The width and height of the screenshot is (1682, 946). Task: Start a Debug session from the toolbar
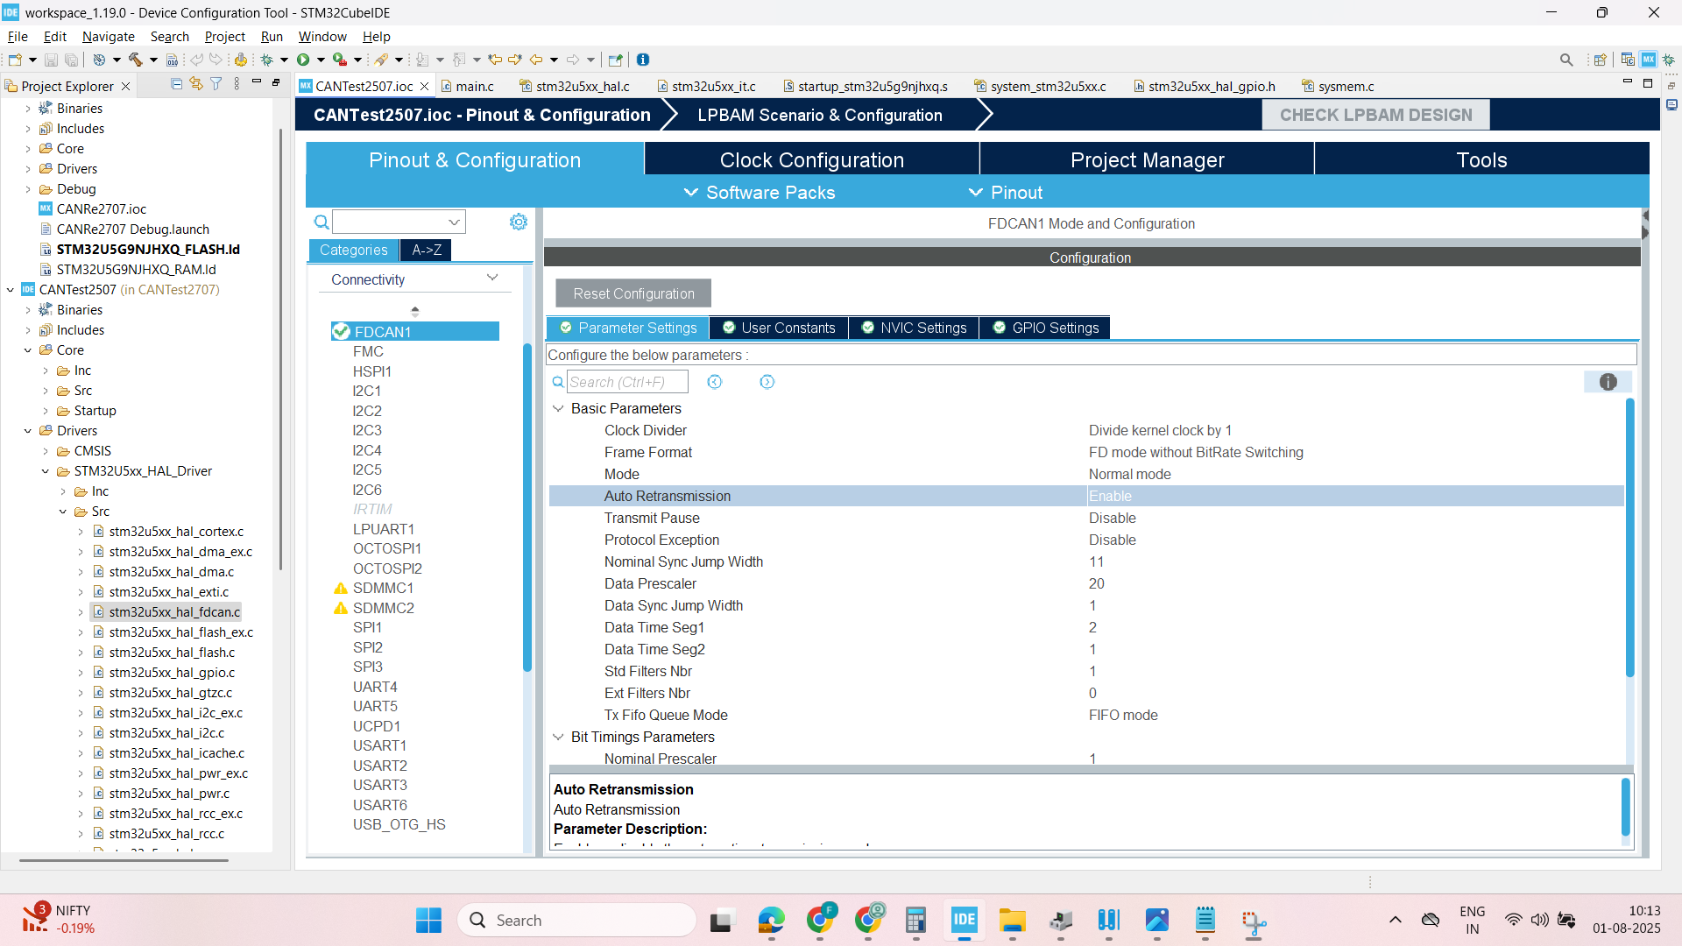point(267,59)
